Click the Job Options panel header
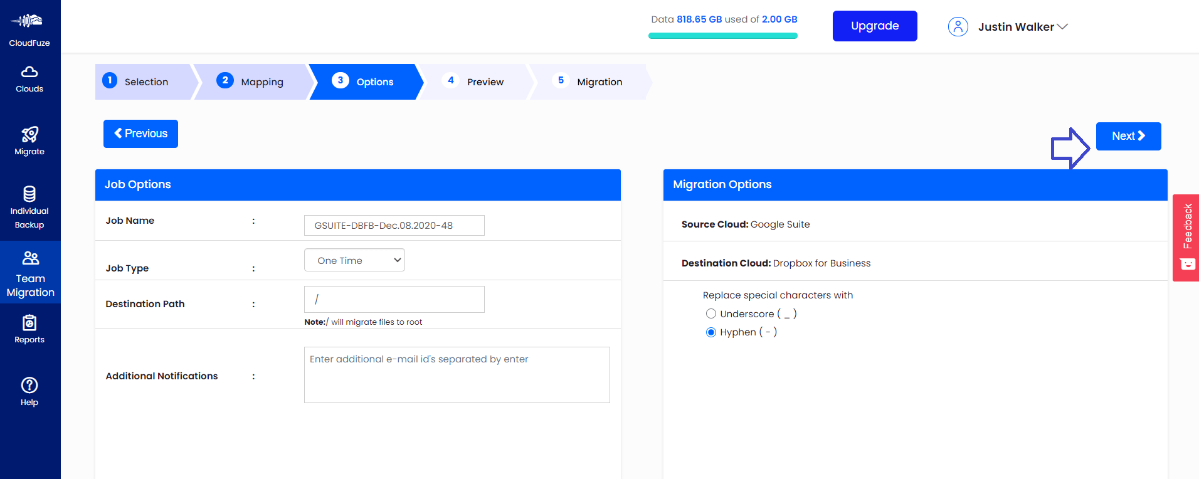Viewport: 1199px width, 479px height. [358, 185]
